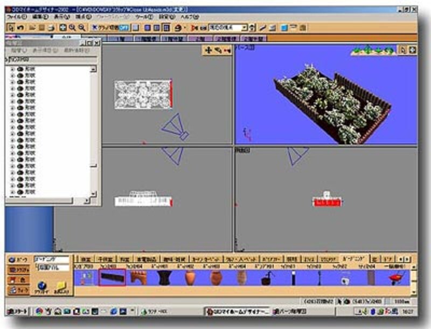Click the zoom out magnifier icon
The width and height of the screenshot is (431, 329).
coord(82,28)
